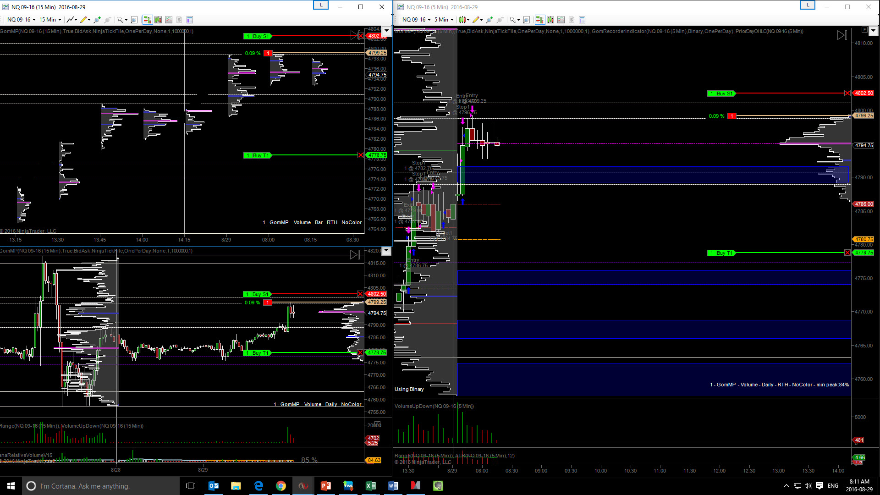This screenshot has width=880, height=495.
Task: Open Properties on the 15 Min chart
Action: (190, 20)
